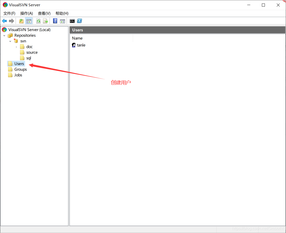Screen dimensions: 286x233
Task: Open the 操作(A) menu
Action: (x=27, y=13)
